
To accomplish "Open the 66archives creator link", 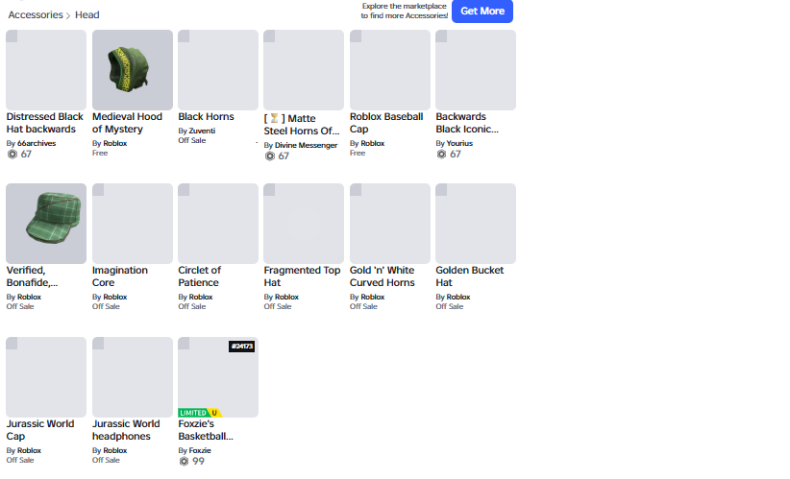I will click(37, 143).
